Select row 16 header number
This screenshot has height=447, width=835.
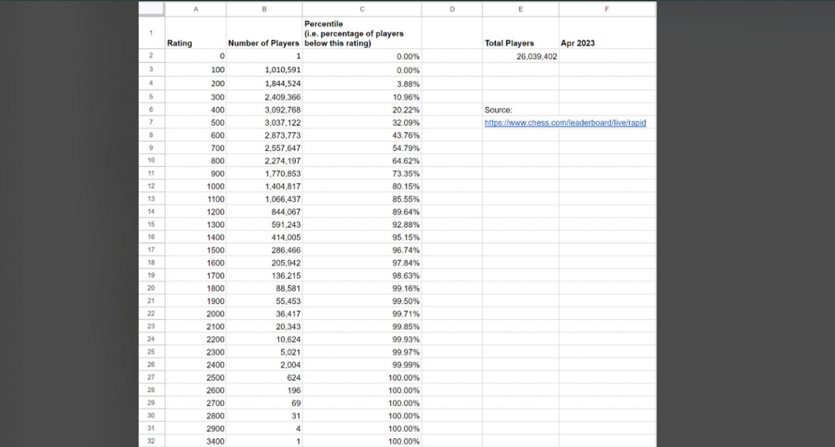[x=151, y=237]
